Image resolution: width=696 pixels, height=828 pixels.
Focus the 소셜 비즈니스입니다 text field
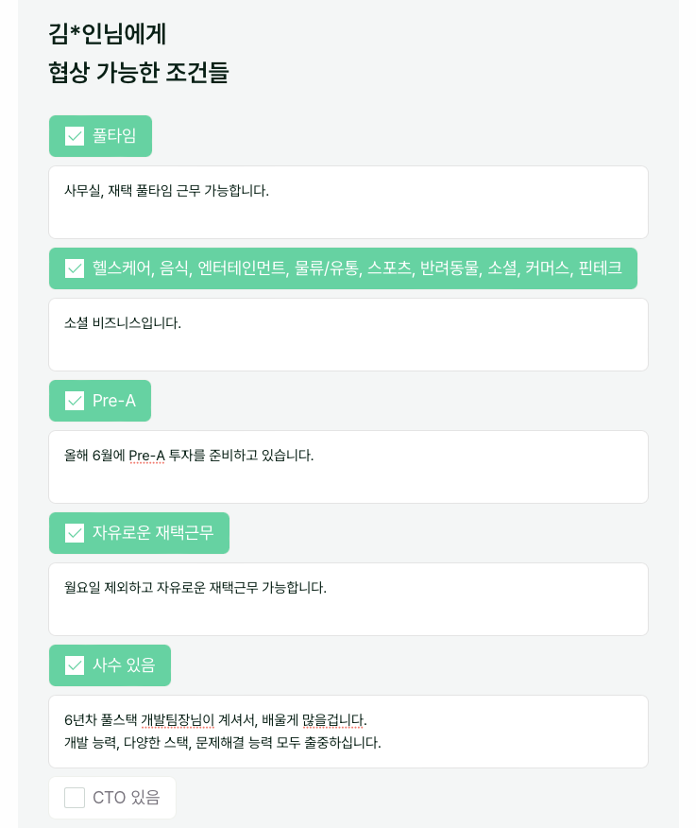pyautogui.click(x=348, y=335)
